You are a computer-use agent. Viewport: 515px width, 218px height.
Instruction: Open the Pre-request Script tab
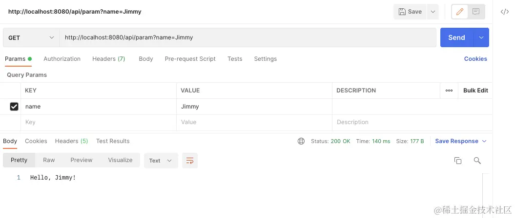tap(190, 59)
